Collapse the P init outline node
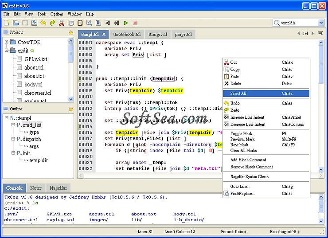The image size is (328, 238). pyautogui.click(x=13, y=153)
